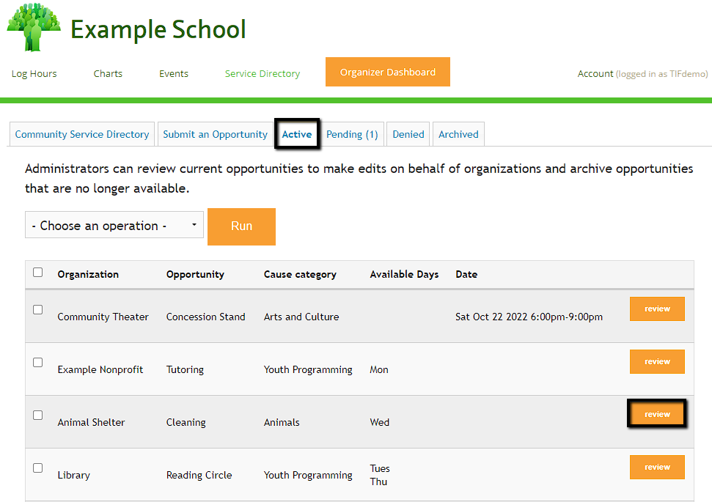
Task: Click the Cause category column header
Action: coord(300,275)
